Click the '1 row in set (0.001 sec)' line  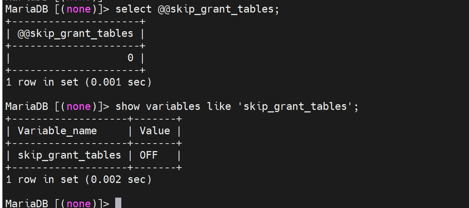(79, 82)
